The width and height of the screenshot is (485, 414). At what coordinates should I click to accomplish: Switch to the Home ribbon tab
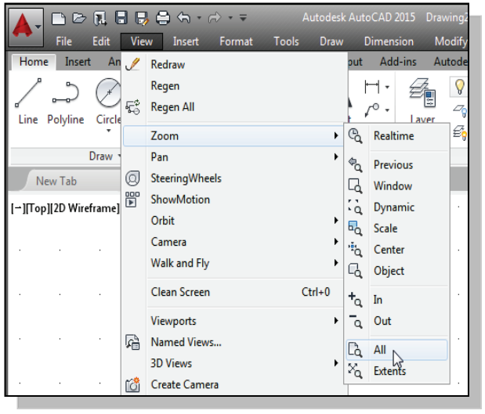[34, 62]
